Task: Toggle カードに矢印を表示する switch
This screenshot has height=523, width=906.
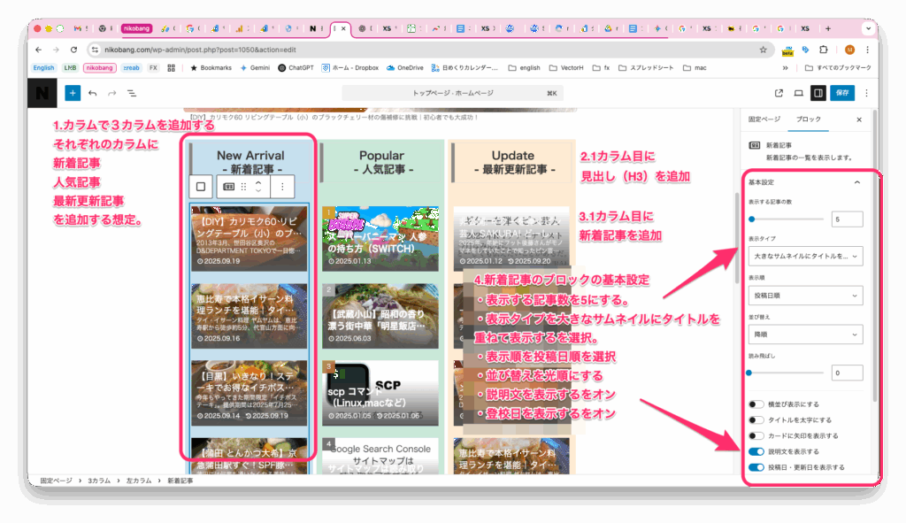Action: pyautogui.click(x=756, y=435)
